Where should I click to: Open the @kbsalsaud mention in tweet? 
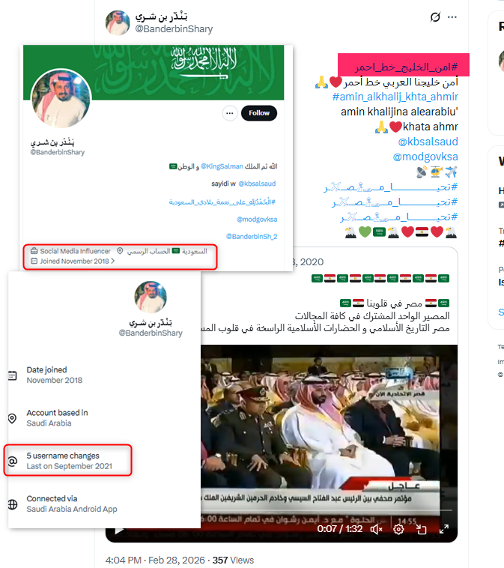click(428, 142)
